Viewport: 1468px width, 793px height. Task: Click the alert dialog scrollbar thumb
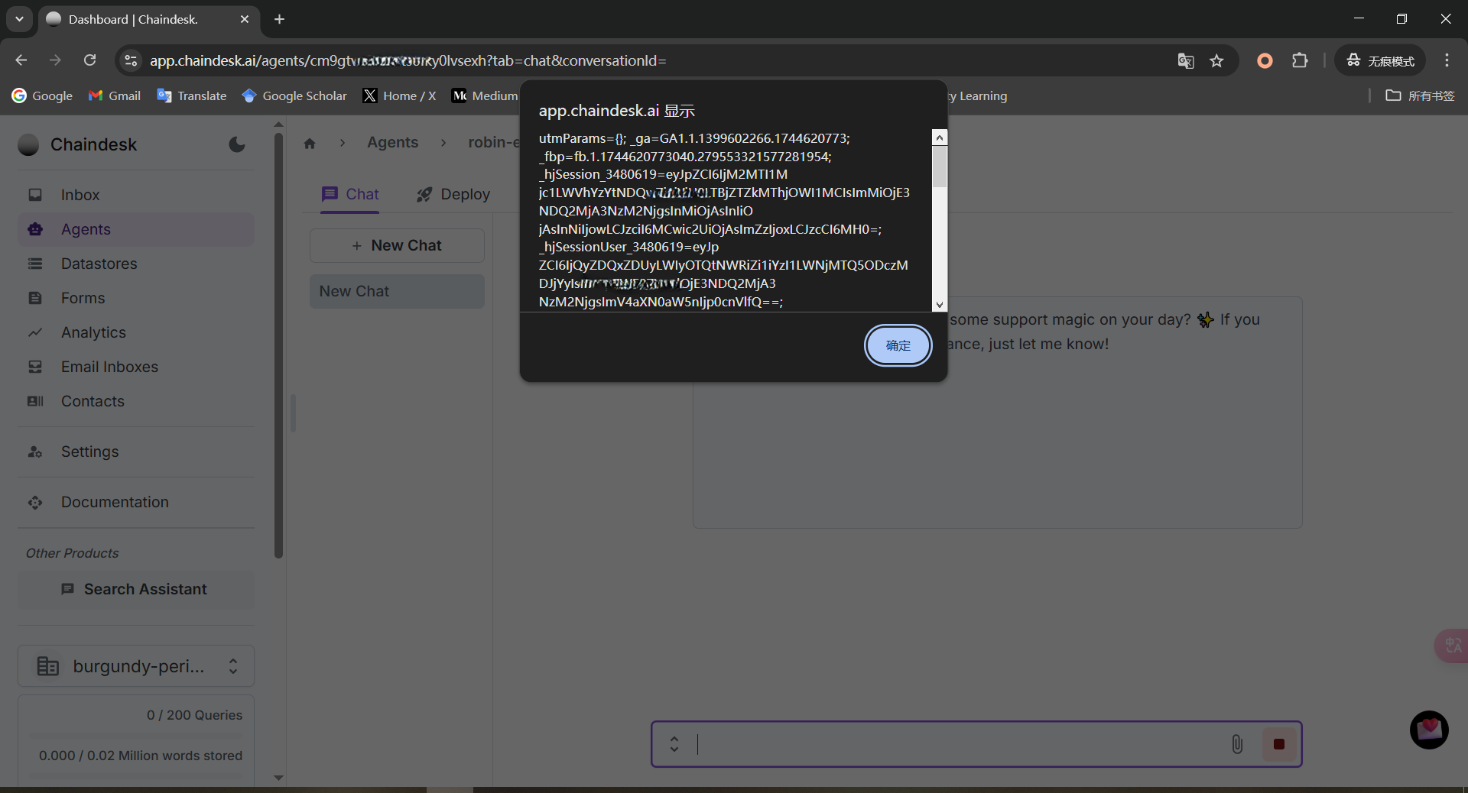(x=940, y=167)
